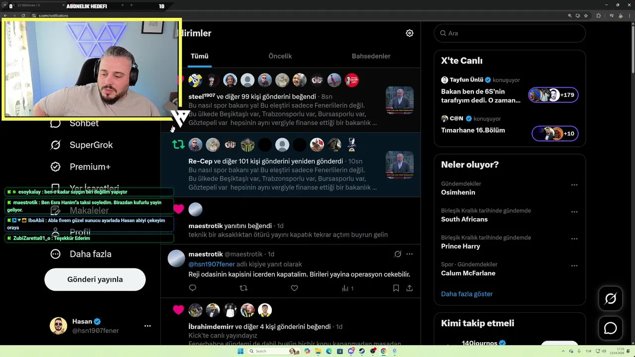Click browser zoom magnifier icon

[x=570, y=15]
